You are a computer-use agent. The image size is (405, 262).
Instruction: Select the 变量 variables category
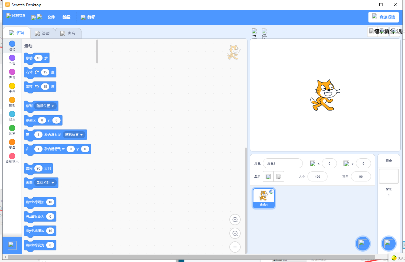coord(12,144)
